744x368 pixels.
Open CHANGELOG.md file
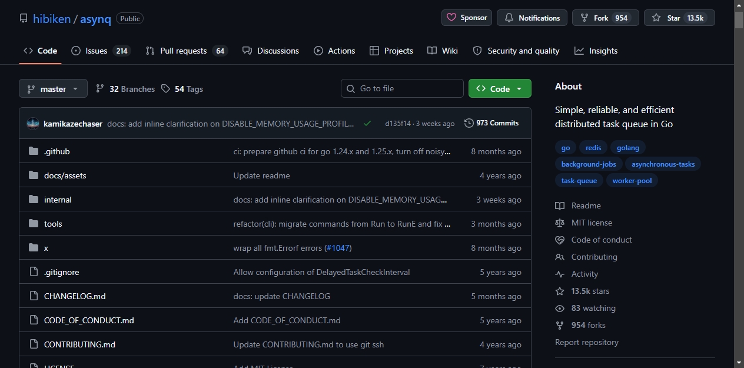point(75,296)
